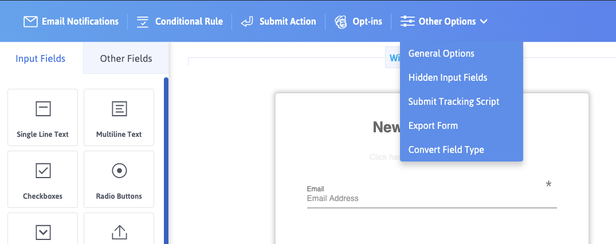
Task: Add a Multiline Text field
Action: pyautogui.click(x=119, y=117)
